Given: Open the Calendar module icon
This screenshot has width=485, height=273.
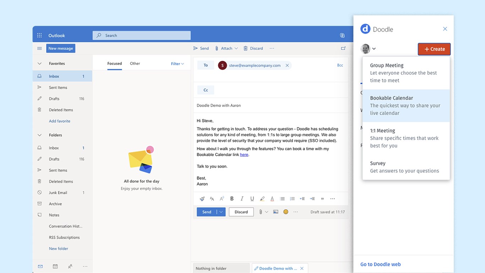Looking at the screenshot, I should coord(55,266).
